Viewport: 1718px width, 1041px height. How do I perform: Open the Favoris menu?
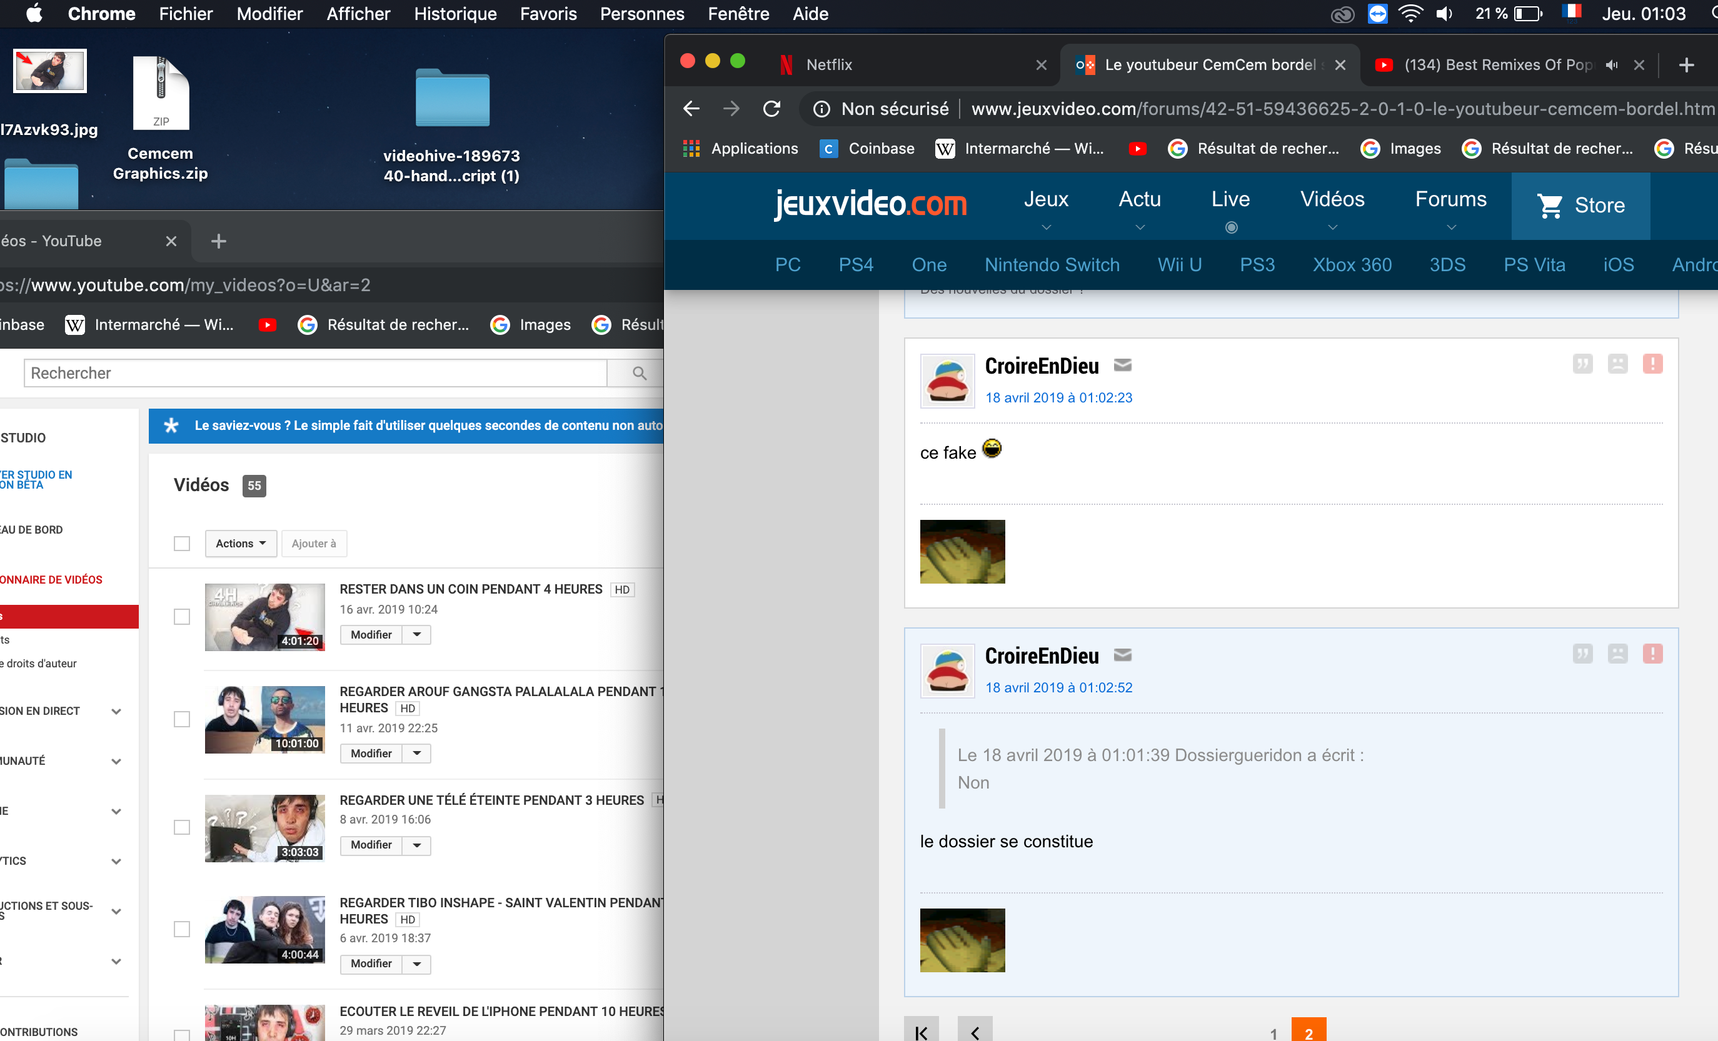[548, 14]
